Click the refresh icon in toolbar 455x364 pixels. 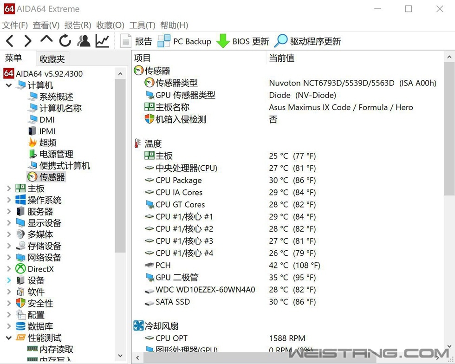coord(65,41)
